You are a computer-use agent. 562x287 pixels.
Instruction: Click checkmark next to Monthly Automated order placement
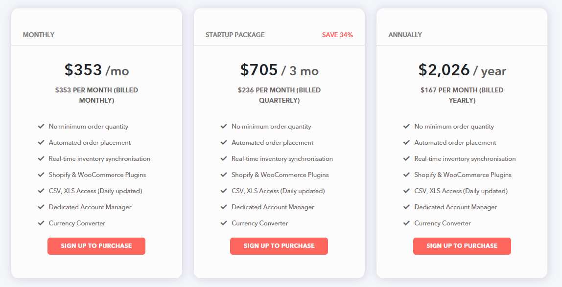(x=41, y=142)
